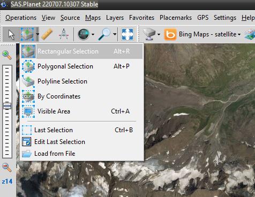Select the ruler distance measurement tool
The image size is (255, 197).
click(47, 34)
